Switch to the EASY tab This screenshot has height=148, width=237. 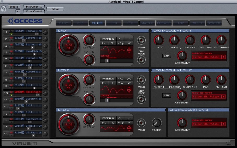(x=64, y=23)
